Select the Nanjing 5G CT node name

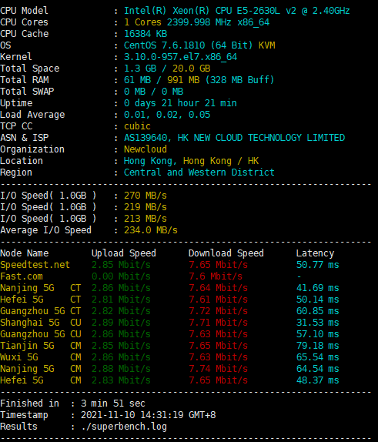click(x=41, y=288)
